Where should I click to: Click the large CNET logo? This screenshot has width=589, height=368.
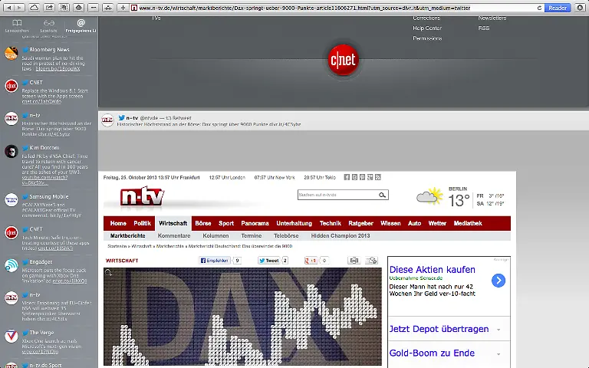coord(343,60)
